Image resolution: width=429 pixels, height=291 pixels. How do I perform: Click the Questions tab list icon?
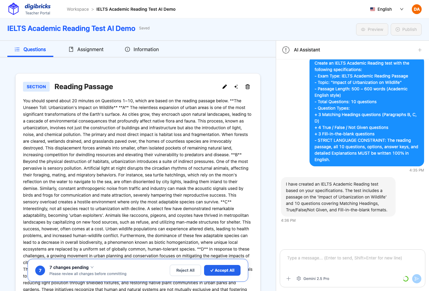(x=17, y=49)
